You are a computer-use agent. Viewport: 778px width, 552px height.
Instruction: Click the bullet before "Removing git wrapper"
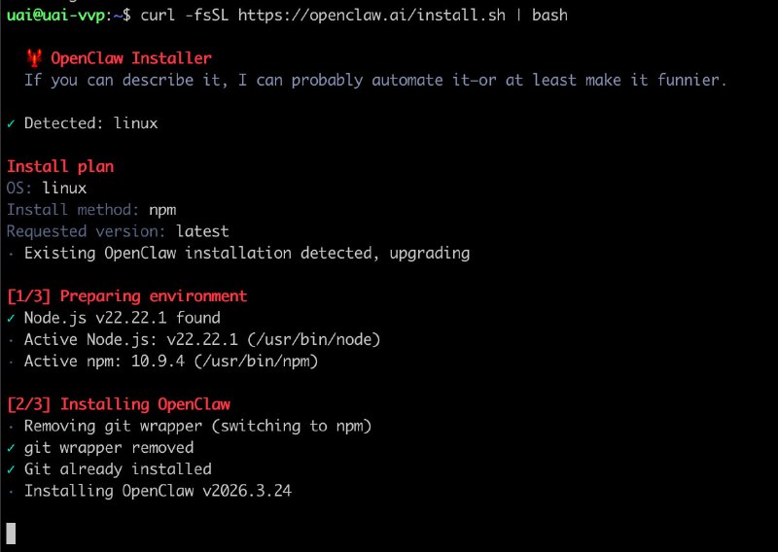coord(11,426)
